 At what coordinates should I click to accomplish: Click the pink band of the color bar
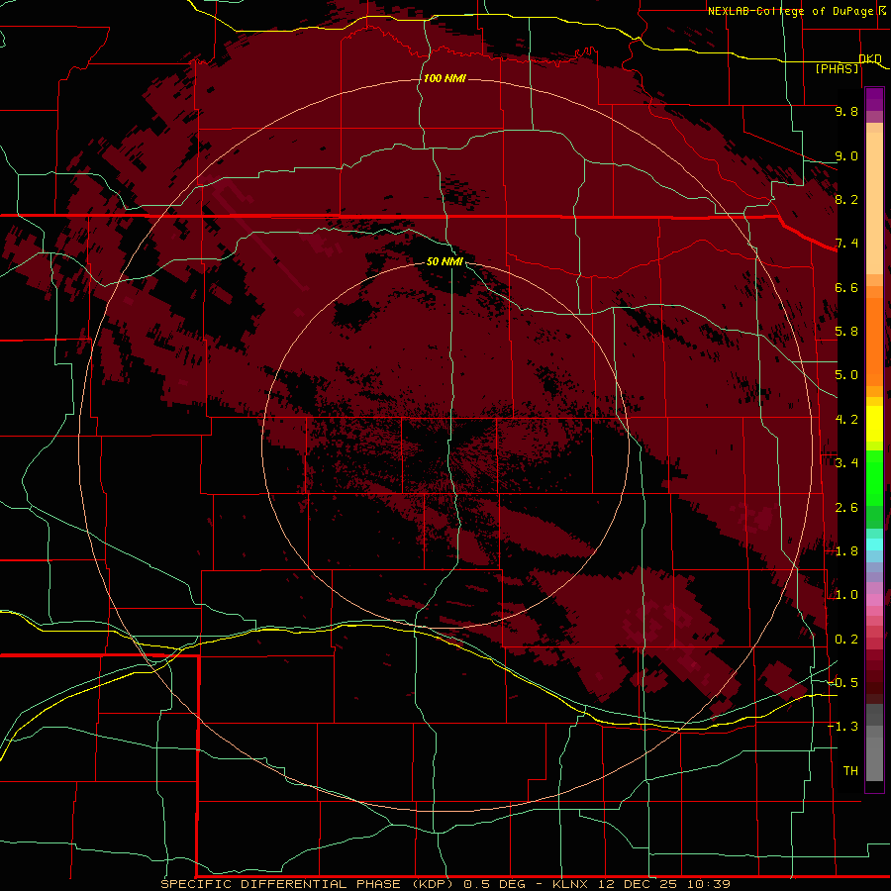pyautogui.click(x=874, y=600)
